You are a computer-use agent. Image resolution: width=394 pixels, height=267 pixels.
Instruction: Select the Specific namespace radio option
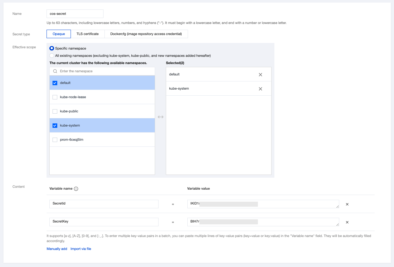52,48
